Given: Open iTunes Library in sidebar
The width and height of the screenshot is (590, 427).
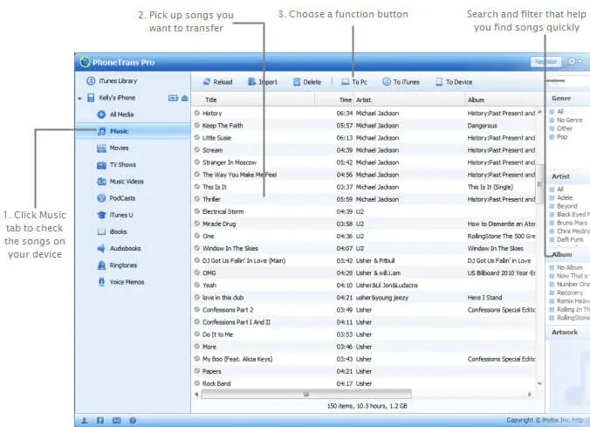Looking at the screenshot, I should 112,81.
